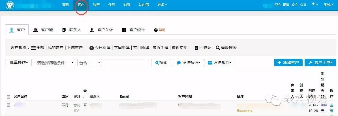This screenshot has width=338, height=116.
Task: Open 财务 in top navigation
Action: coord(127,5)
